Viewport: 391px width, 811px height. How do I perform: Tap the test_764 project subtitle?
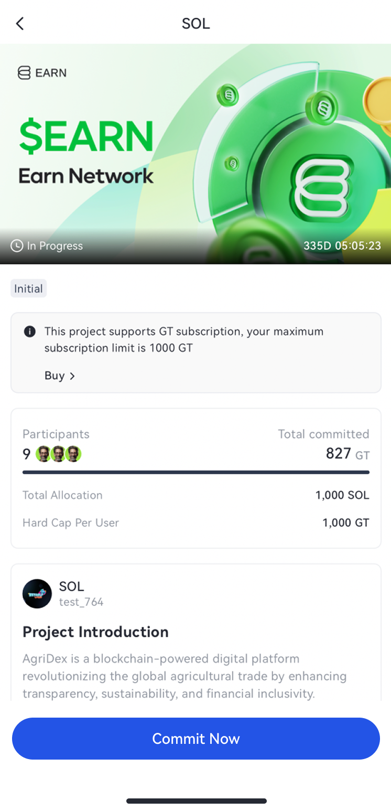pos(81,602)
